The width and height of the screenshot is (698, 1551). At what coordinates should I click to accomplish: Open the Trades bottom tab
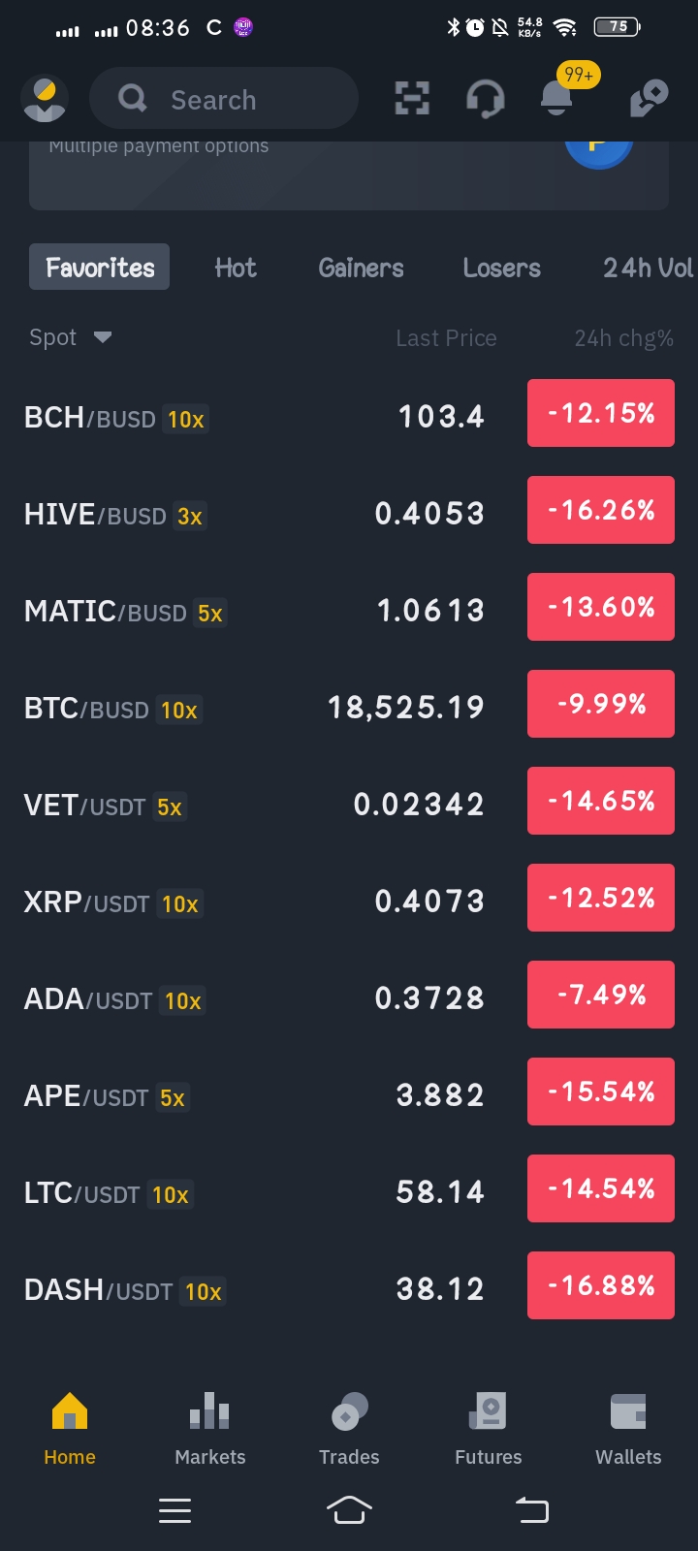[349, 1429]
